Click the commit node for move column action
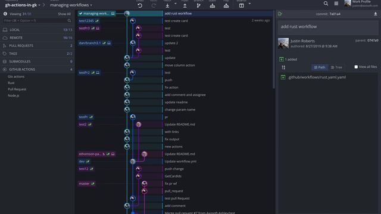The image size is (381, 214). [127, 65]
